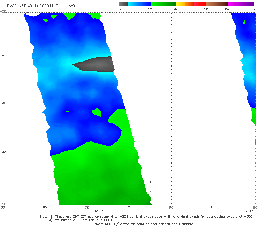Click the colorbar label '50'
The width and height of the screenshot is (258, 226).
(x=206, y=9)
